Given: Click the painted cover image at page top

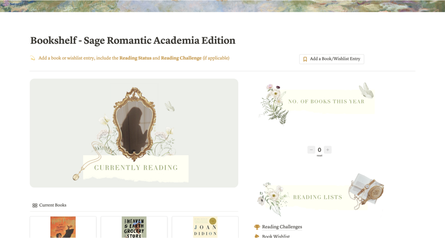Looking at the screenshot, I should pyautogui.click(x=222, y=5).
